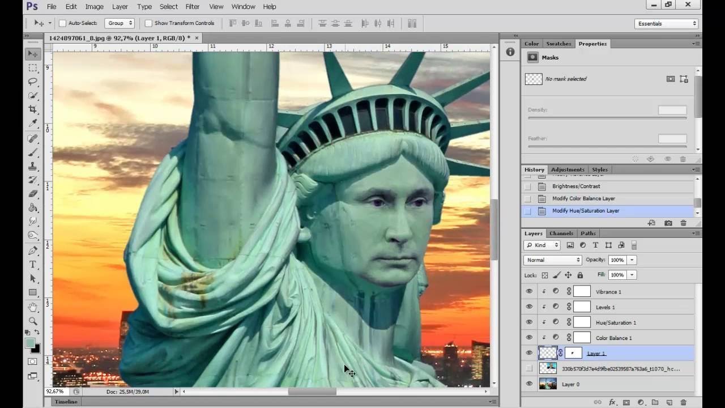Hide the Color Balance 1 layer
The height and width of the screenshot is (408, 725).
point(529,338)
